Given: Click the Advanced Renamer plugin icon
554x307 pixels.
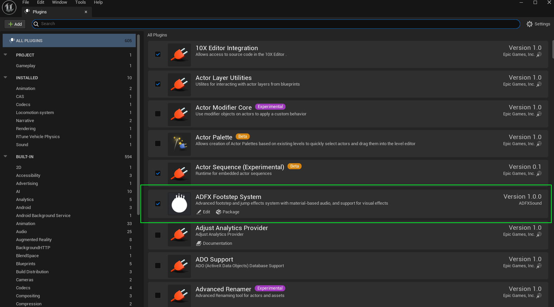Looking at the screenshot, I should [x=179, y=296].
